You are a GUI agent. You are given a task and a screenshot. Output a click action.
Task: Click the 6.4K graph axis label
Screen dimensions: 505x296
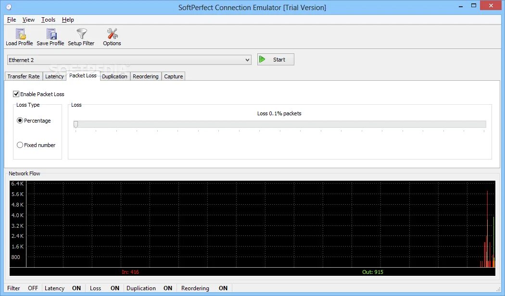[x=17, y=184]
